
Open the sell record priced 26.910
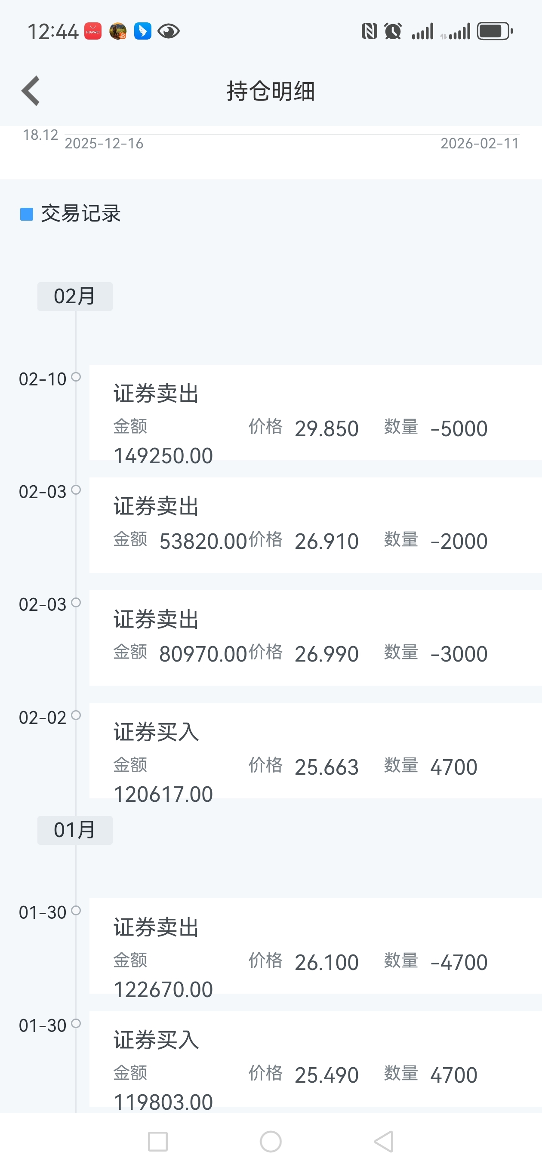click(x=315, y=525)
